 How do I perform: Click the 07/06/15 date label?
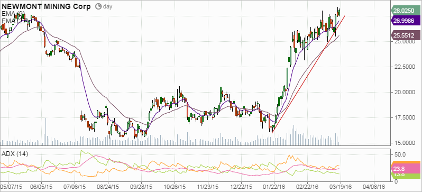75,186
